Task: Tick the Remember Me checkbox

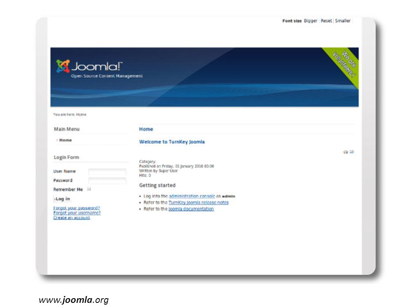Action: tap(89, 189)
